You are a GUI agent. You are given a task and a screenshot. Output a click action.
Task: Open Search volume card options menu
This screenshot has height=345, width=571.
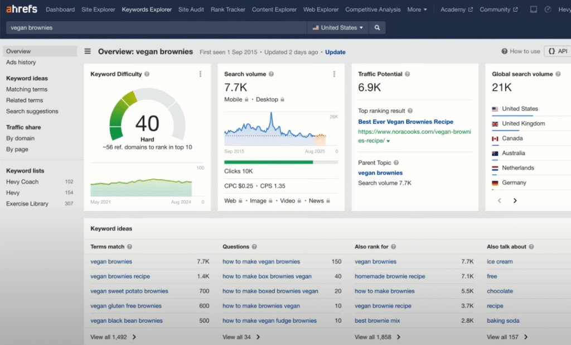click(334, 74)
